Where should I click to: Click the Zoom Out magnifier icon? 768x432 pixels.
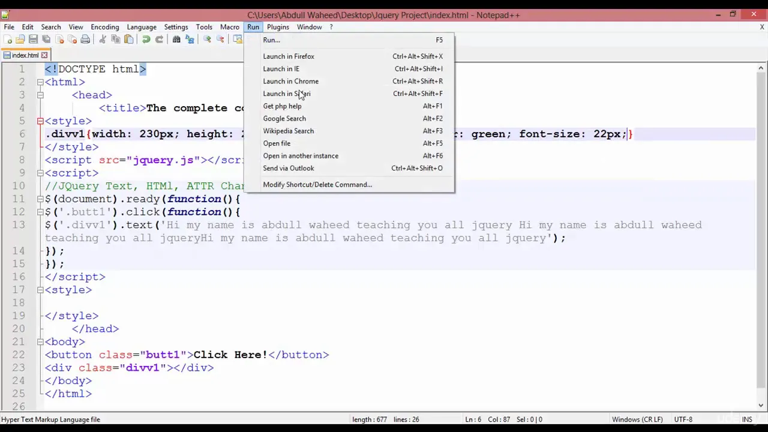tap(220, 40)
